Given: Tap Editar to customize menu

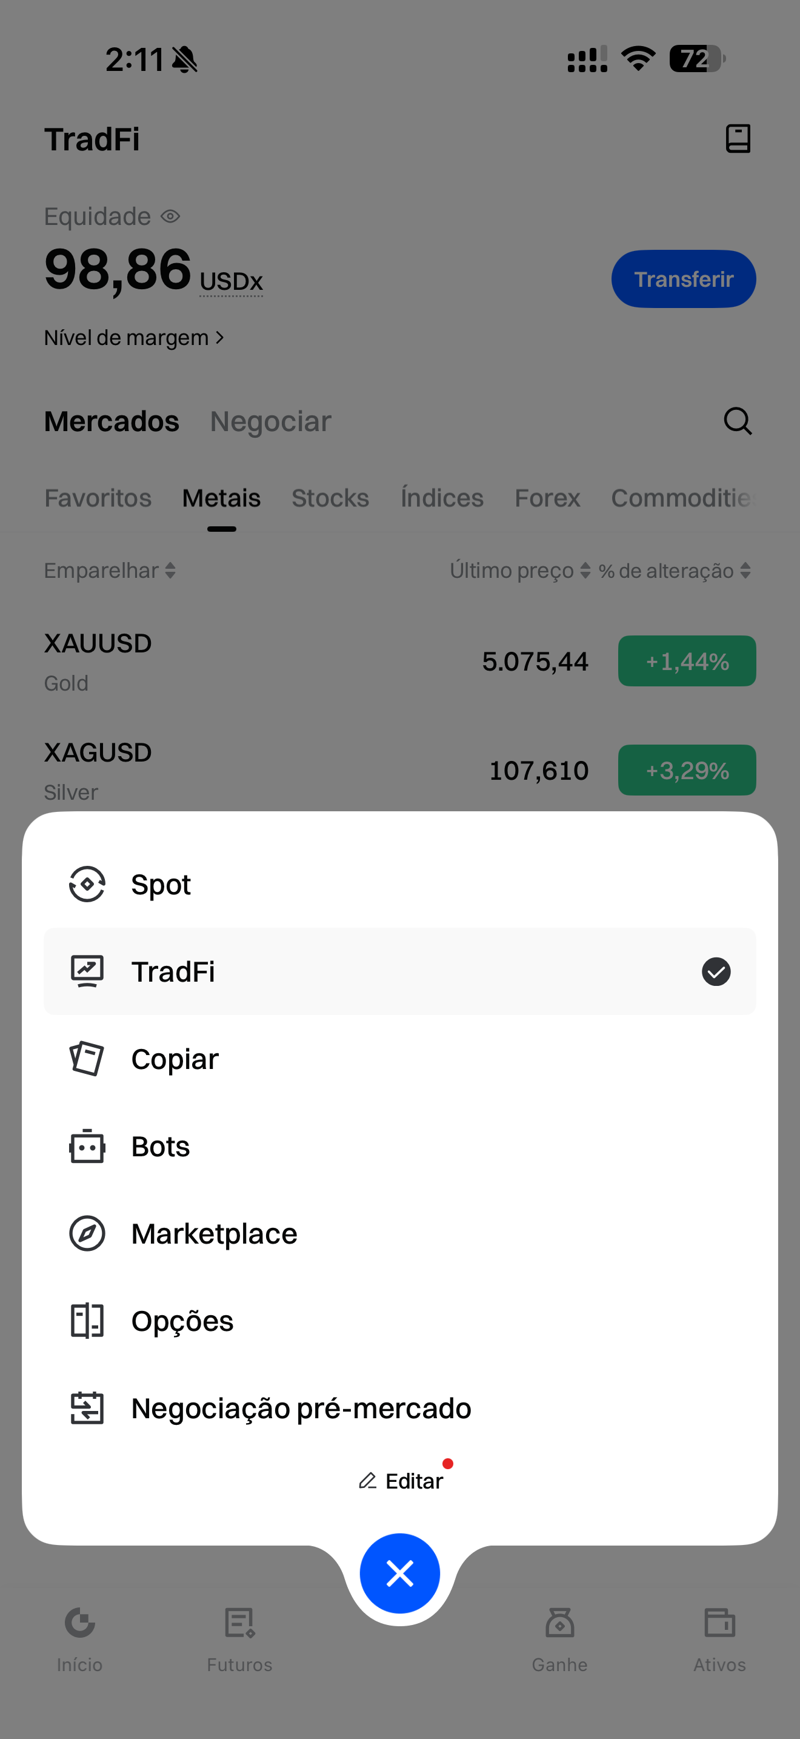Looking at the screenshot, I should pyautogui.click(x=401, y=1481).
